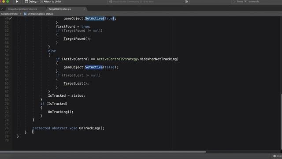The image size is (282, 159).
Task: Click the TargetLost(); call
Action: (x=76, y=83)
